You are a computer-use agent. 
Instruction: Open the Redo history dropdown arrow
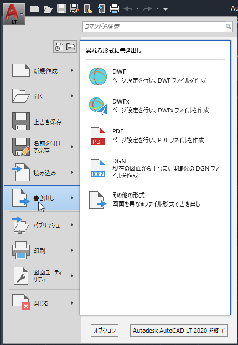(157, 9)
